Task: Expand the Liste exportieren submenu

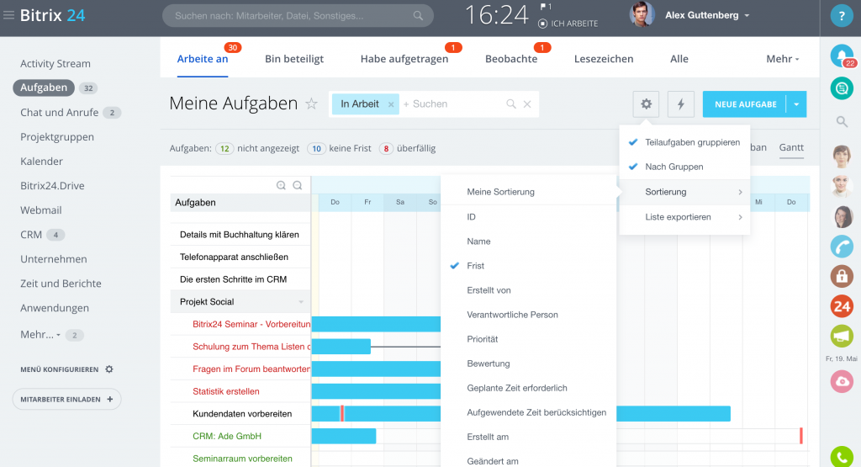Action: 684,217
